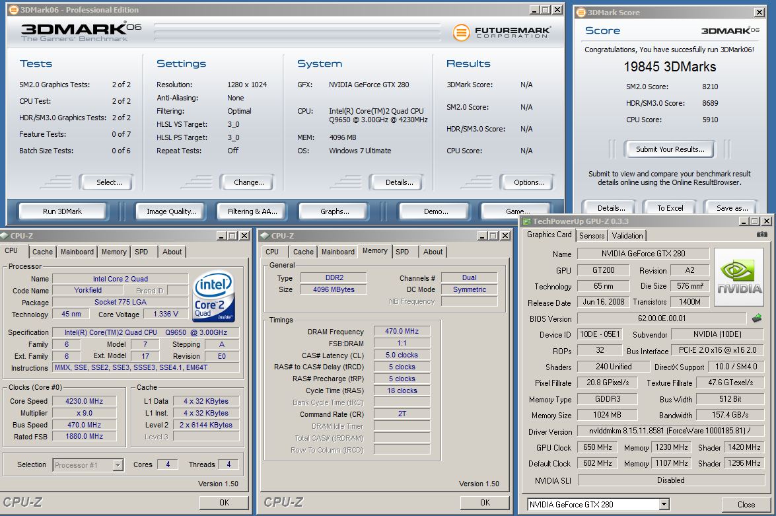Image resolution: width=776 pixels, height=516 pixels.
Task: Click the NVIDIA logo in GPU-Z
Action: pyautogui.click(x=740, y=276)
